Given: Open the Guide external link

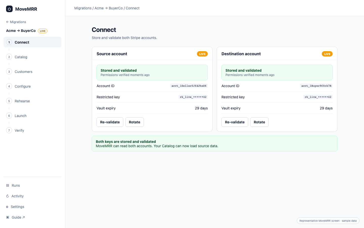Looking at the screenshot, I should pyautogui.click(x=32, y=217).
